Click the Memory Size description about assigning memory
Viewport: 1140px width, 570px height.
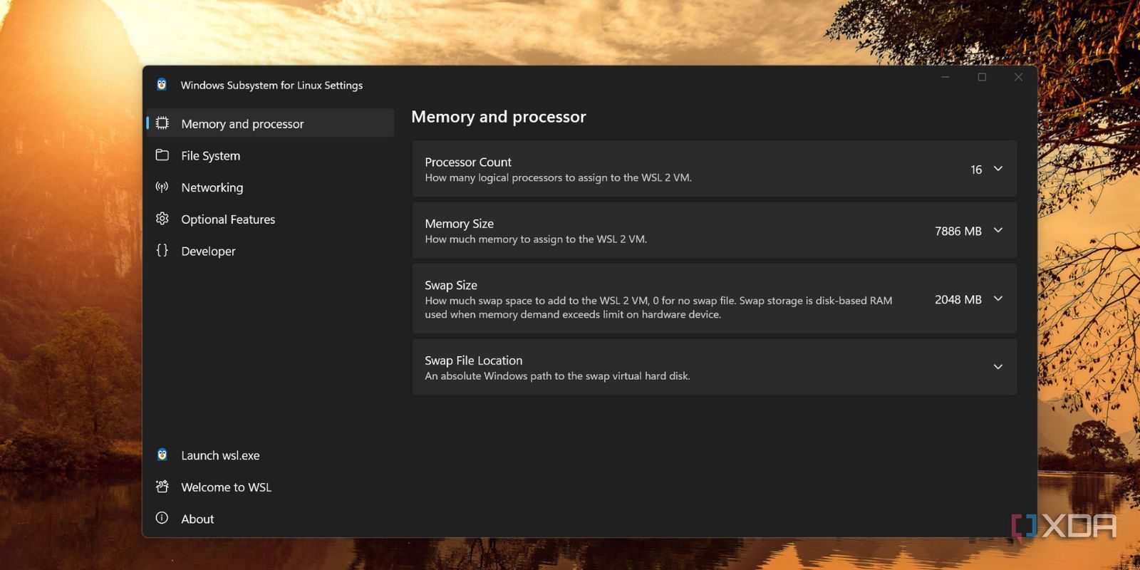[536, 239]
